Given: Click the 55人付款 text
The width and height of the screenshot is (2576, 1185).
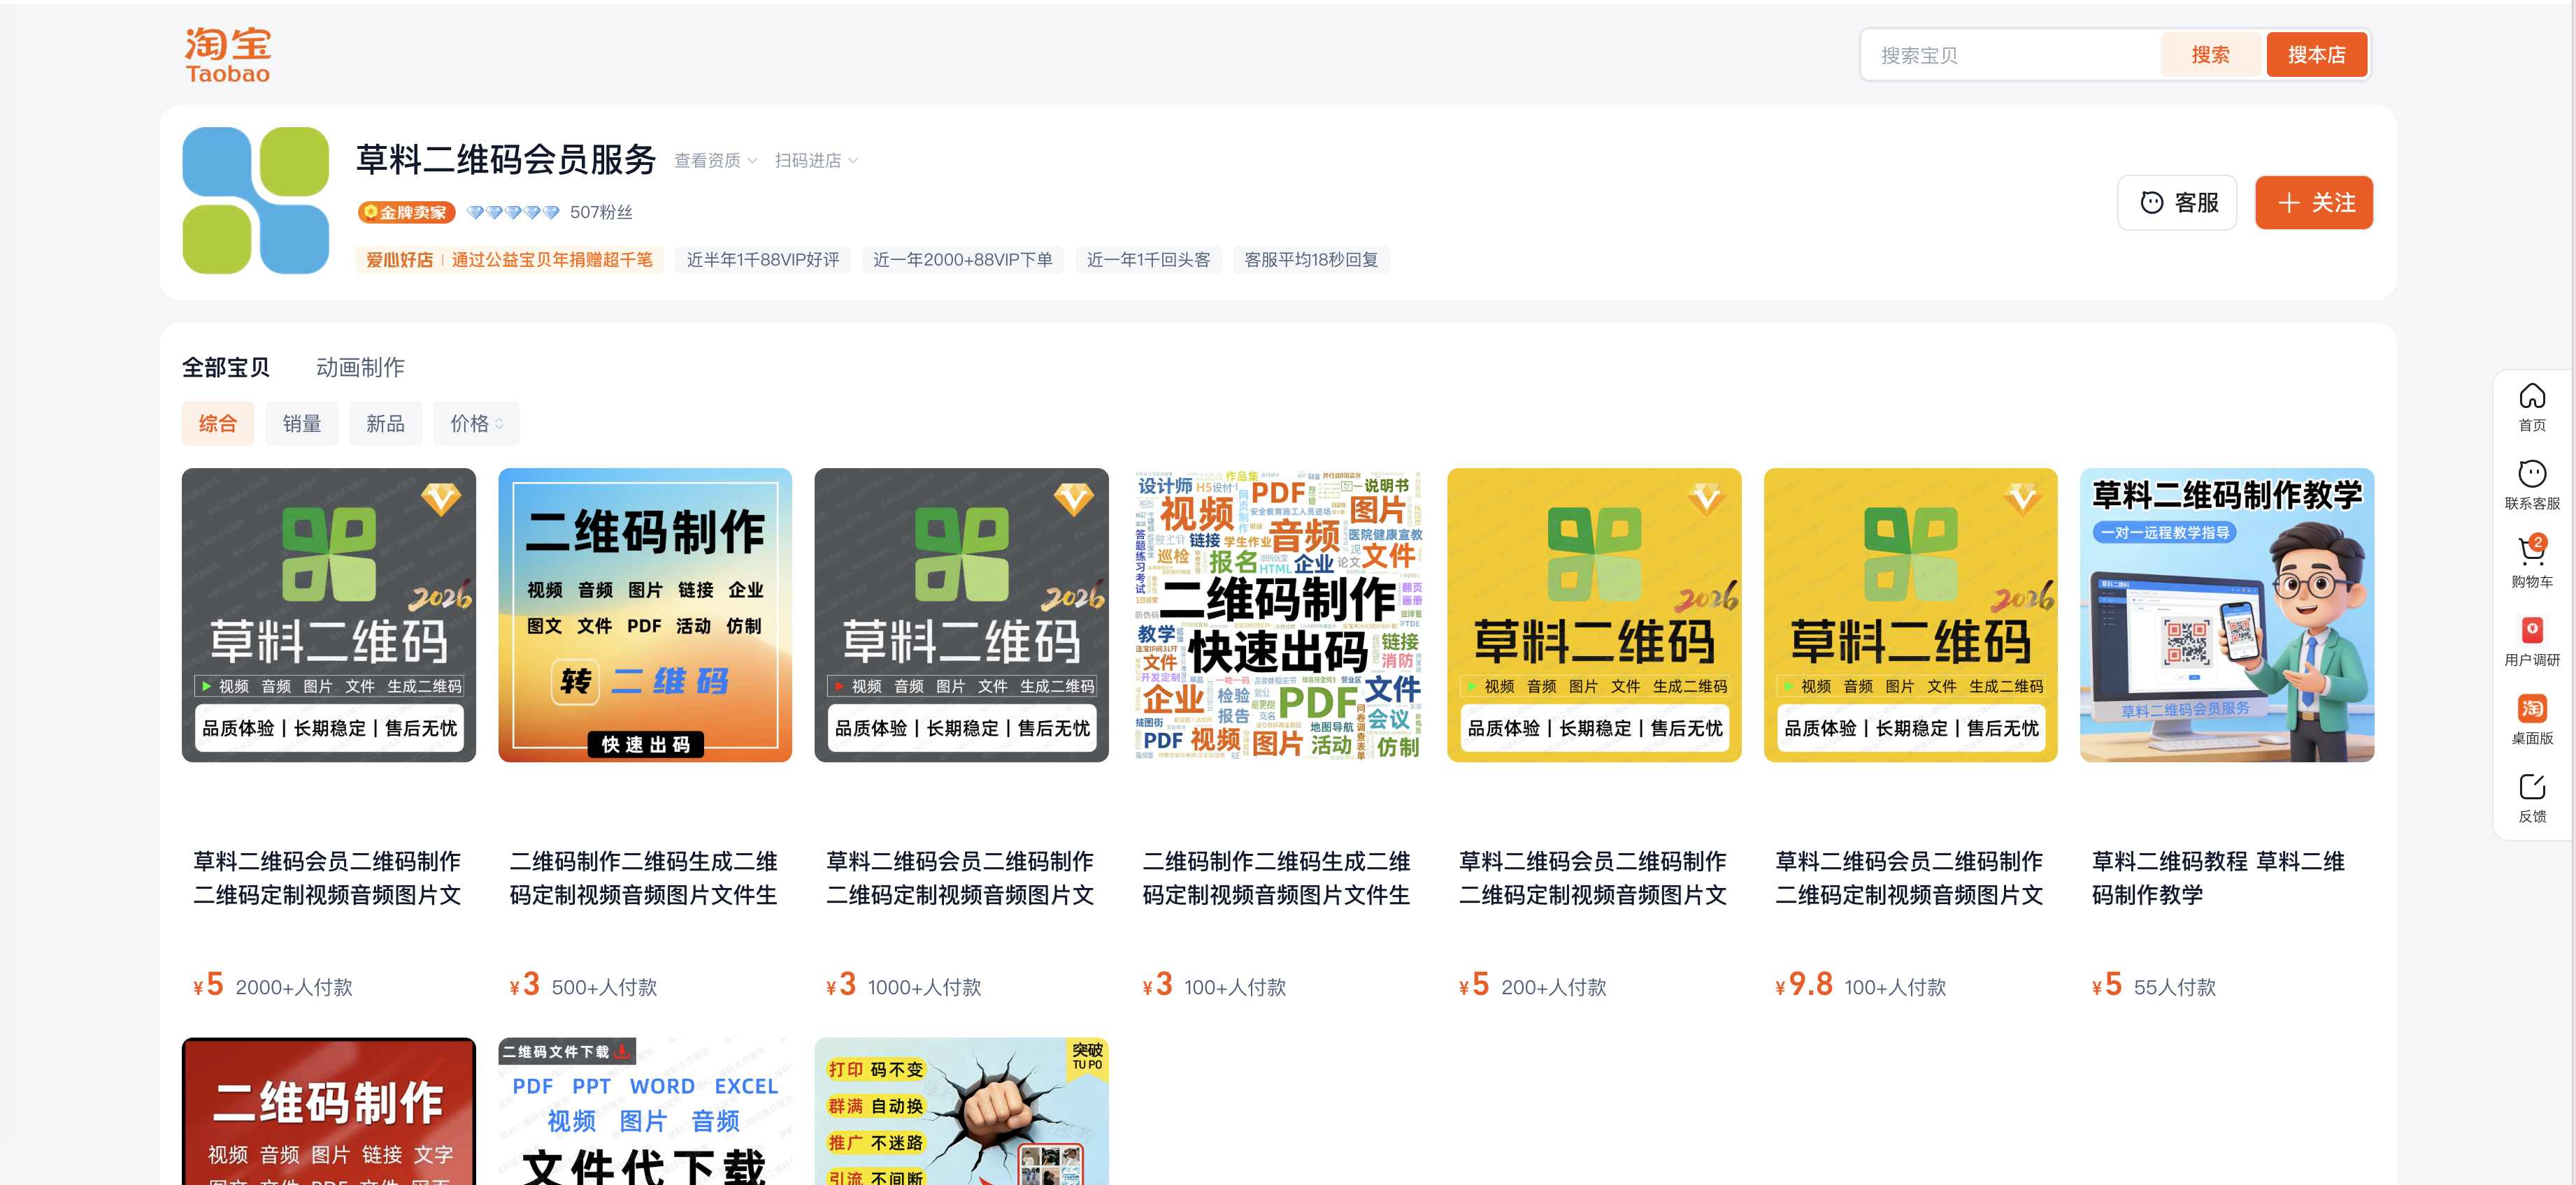Looking at the screenshot, I should pos(2175,987).
